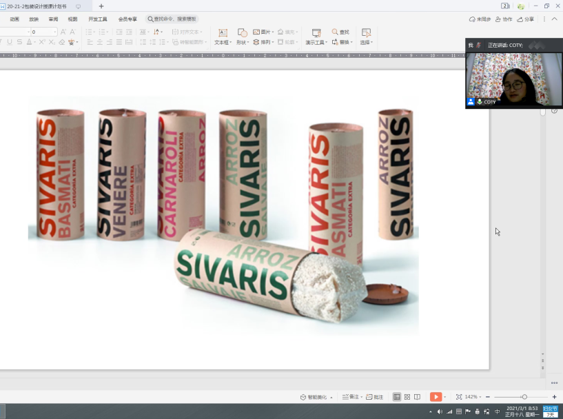
Task: Open the 轮廓 (Outline) dropdown
Action: pyautogui.click(x=287, y=42)
